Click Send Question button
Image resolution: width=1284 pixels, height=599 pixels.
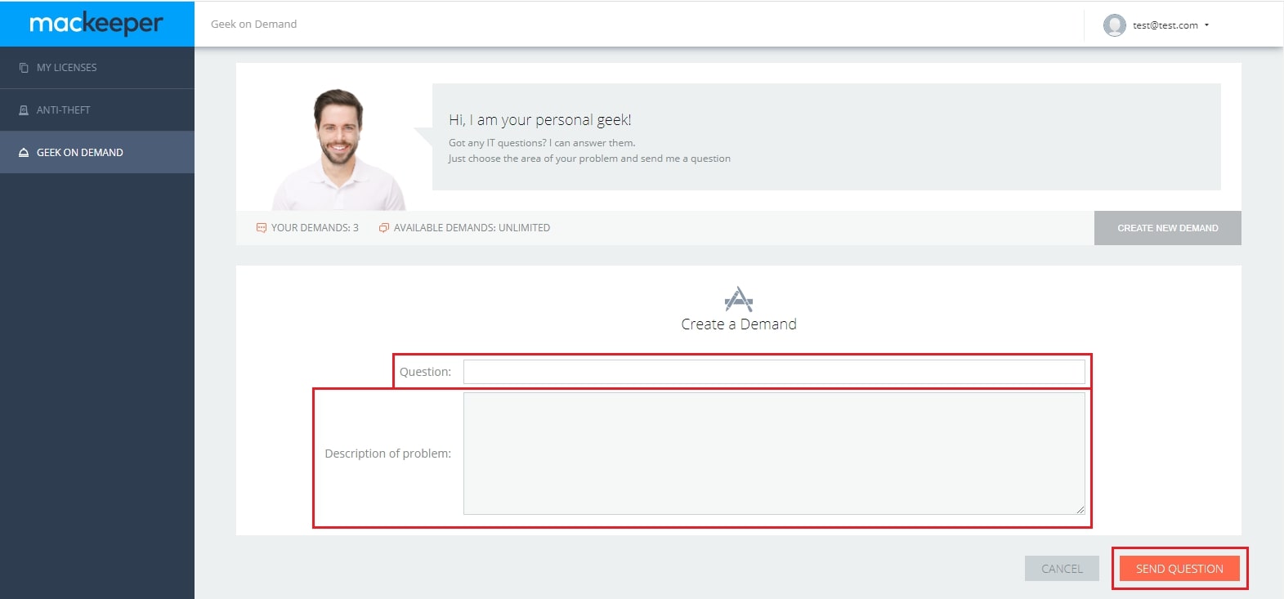tap(1179, 569)
